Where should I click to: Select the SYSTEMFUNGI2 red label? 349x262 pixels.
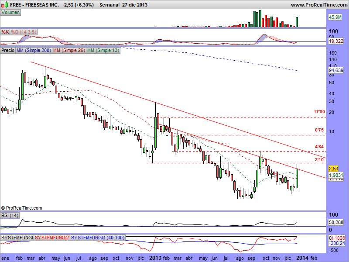pyautogui.click(x=52, y=238)
